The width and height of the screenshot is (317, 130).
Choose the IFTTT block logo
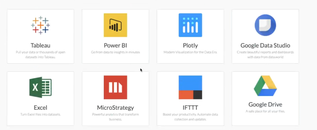[x=190, y=87]
